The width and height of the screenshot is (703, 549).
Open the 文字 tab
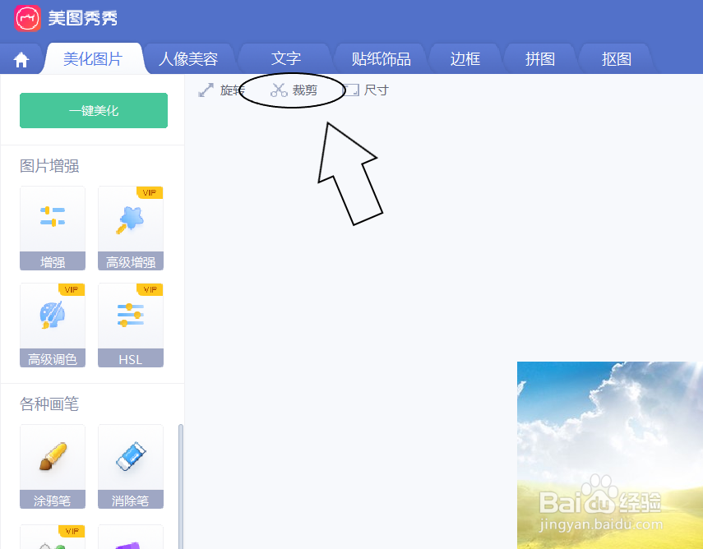click(285, 58)
